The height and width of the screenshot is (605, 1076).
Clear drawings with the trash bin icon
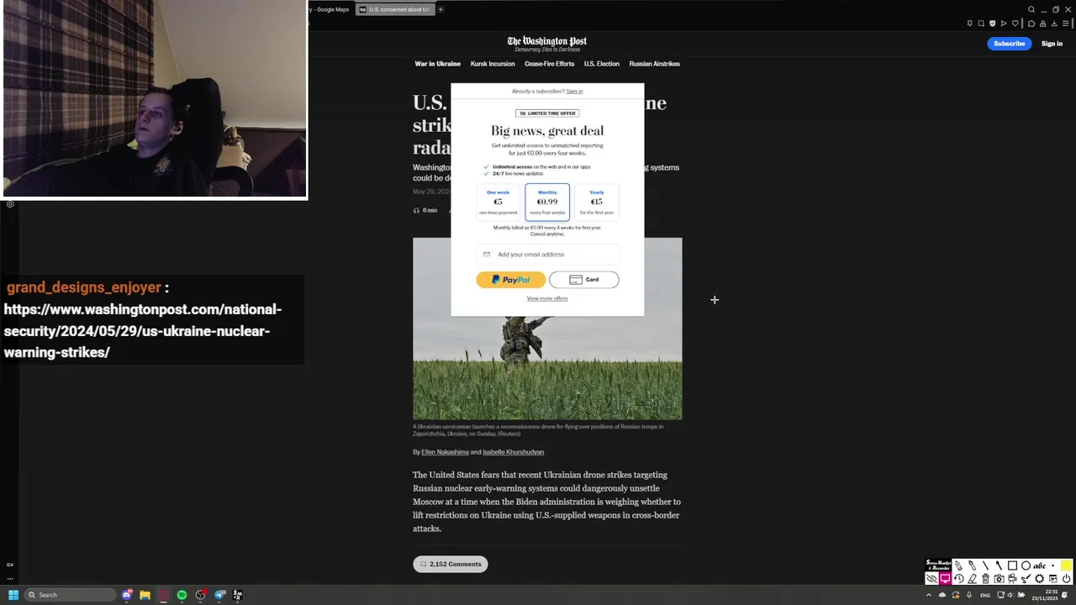(x=985, y=578)
